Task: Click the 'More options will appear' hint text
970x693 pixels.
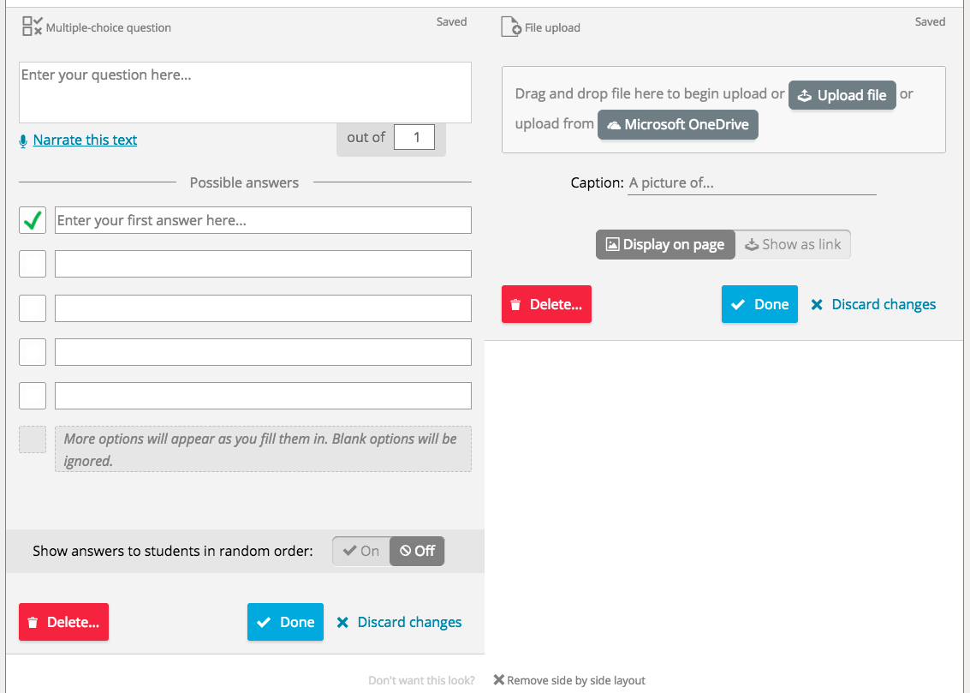Action: (263, 449)
